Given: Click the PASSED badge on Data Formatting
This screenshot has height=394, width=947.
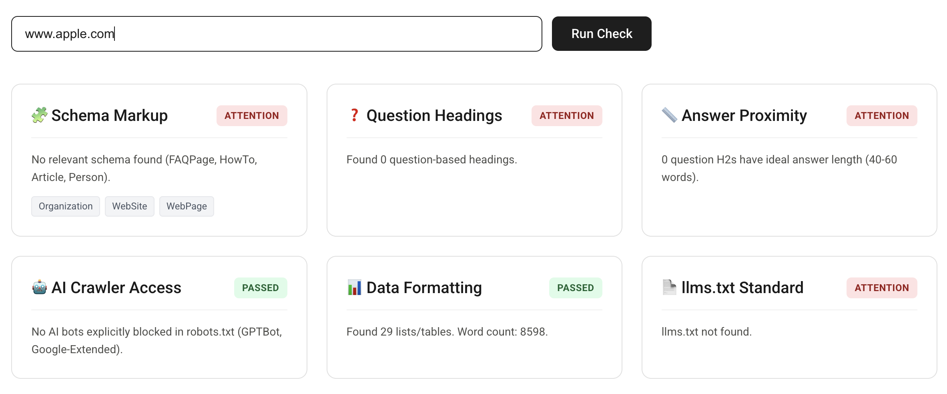Looking at the screenshot, I should pyautogui.click(x=576, y=287).
